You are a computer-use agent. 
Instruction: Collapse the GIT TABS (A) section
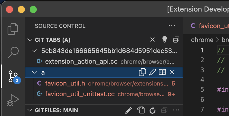(x=30, y=40)
